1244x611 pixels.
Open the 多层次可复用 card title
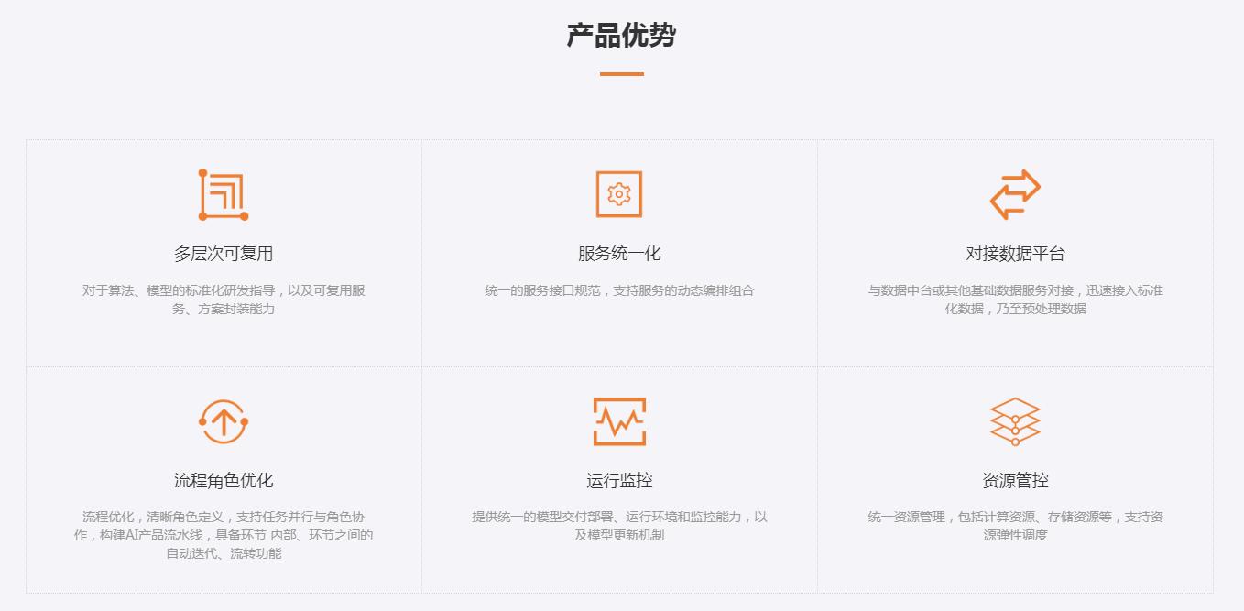(224, 254)
